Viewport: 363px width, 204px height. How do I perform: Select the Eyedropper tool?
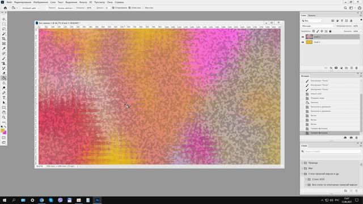coord(4,49)
